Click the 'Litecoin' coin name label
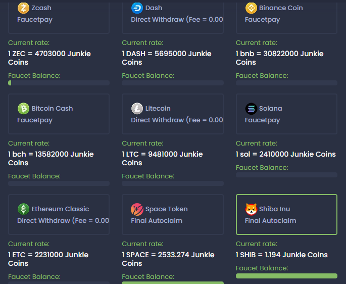The width and height of the screenshot is (346, 284). (x=158, y=109)
